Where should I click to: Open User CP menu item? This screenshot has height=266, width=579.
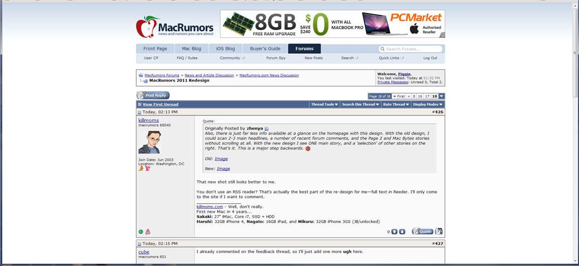pos(151,58)
